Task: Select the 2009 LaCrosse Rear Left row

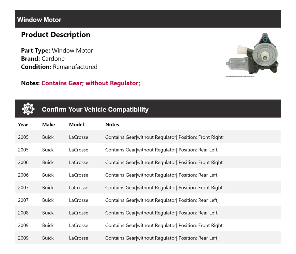Action: tap(148, 238)
